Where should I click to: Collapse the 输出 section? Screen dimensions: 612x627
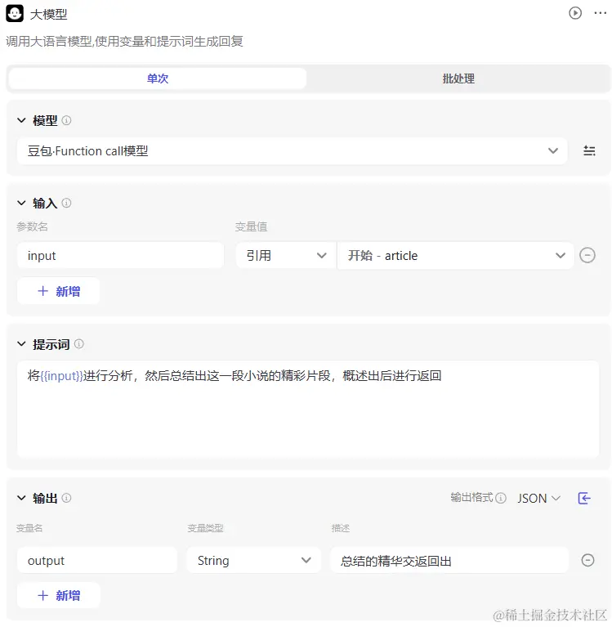tap(21, 498)
